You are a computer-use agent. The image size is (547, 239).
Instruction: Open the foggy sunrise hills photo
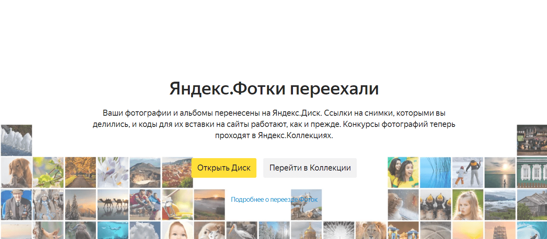pyautogui.click(x=209, y=205)
